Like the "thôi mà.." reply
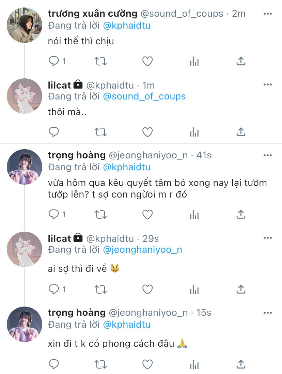 (x=147, y=132)
